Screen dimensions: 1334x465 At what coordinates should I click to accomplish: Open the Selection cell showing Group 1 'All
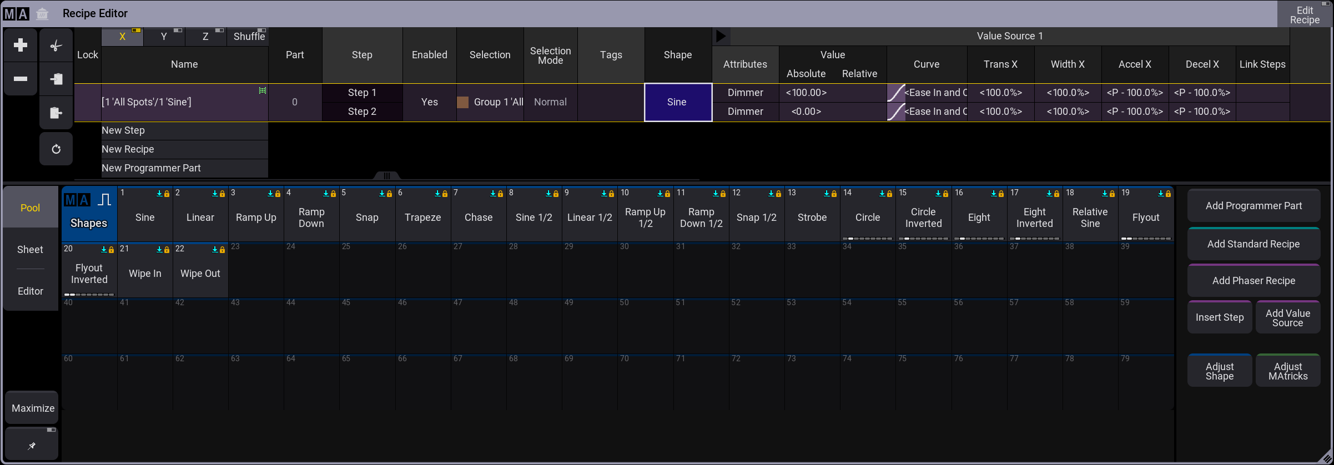pos(490,102)
